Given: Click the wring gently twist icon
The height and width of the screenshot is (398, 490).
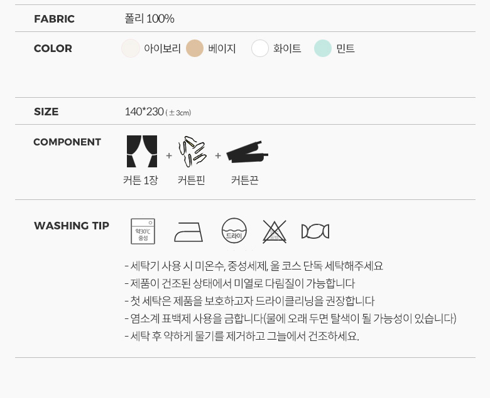Looking at the screenshot, I should pos(315,231).
